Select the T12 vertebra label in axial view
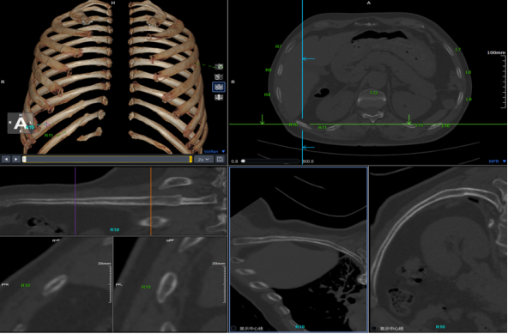Image resolution: width=508 pixels, height=334 pixels. click(x=373, y=93)
